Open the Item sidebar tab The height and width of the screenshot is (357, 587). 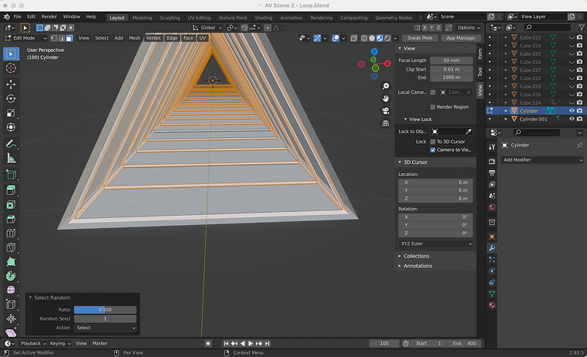(481, 54)
